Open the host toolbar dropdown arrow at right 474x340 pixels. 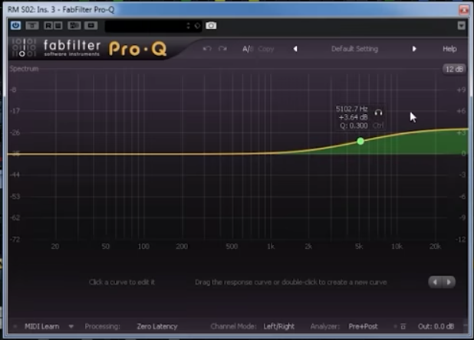[461, 25]
